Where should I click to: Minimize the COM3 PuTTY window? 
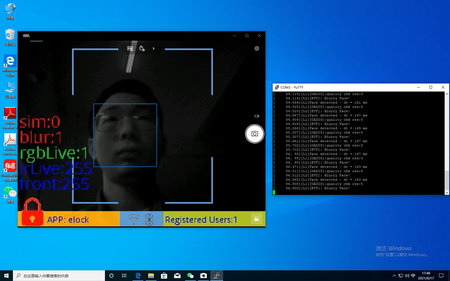tap(419, 87)
